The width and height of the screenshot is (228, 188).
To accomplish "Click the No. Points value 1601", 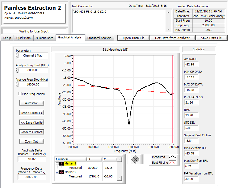I will (208, 30).
